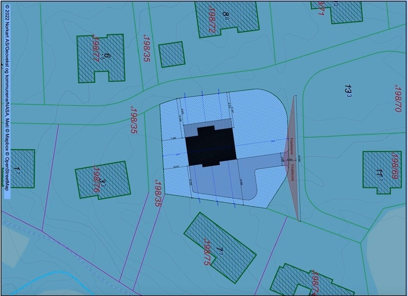The width and height of the screenshot is (408, 296).
Task: Click the lower Frisiktsone label
Action: coord(292,173)
